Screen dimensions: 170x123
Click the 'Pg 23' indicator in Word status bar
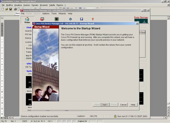click(x=4, y=121)
